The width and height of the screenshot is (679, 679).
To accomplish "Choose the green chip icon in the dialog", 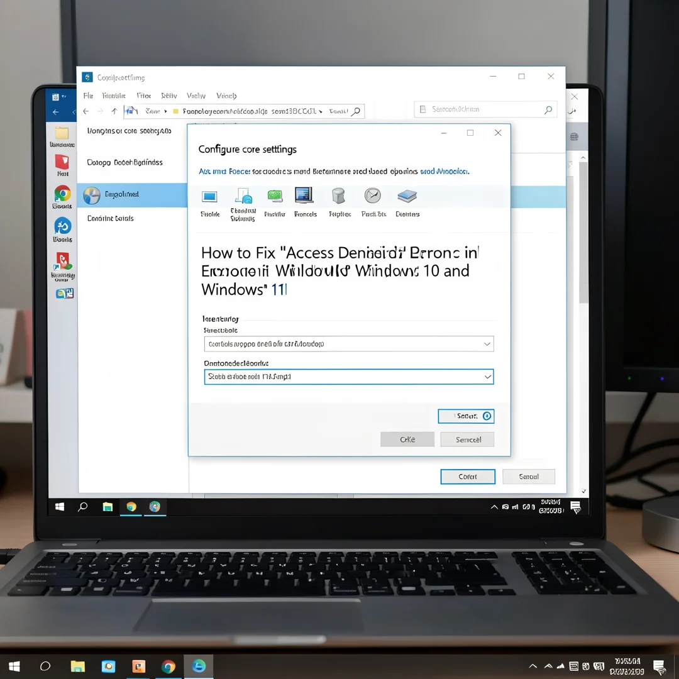I will pyautogui.click(x=275, y=196).
